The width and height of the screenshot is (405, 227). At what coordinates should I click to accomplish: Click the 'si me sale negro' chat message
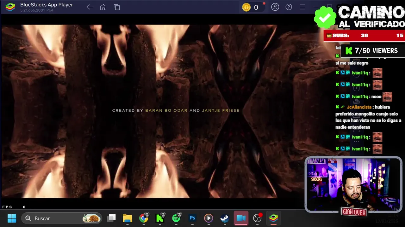pos(352,63)
